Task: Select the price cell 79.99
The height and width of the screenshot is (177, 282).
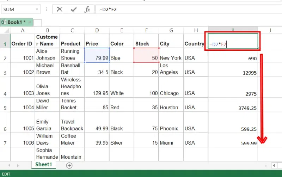Action: pyautogui.click(x=97, y=55)
